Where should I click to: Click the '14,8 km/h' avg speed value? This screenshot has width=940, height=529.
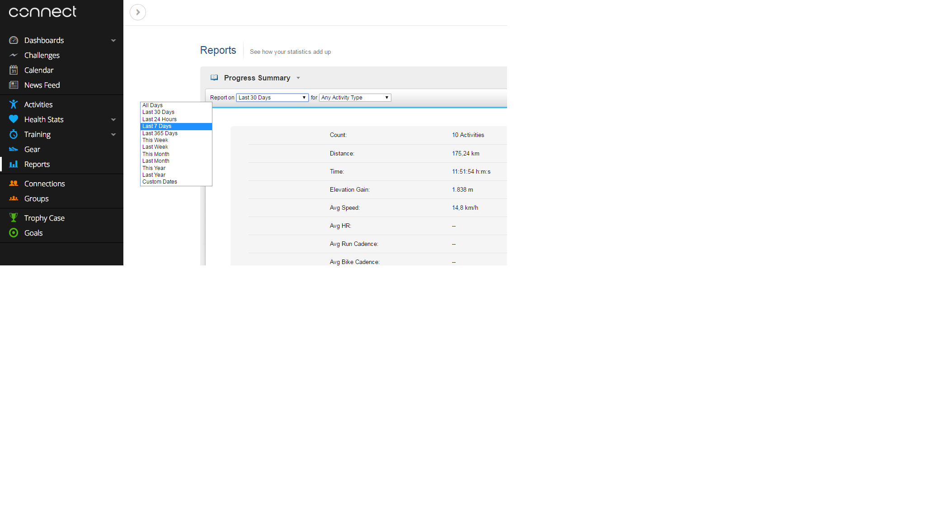(x=465, y=208)
